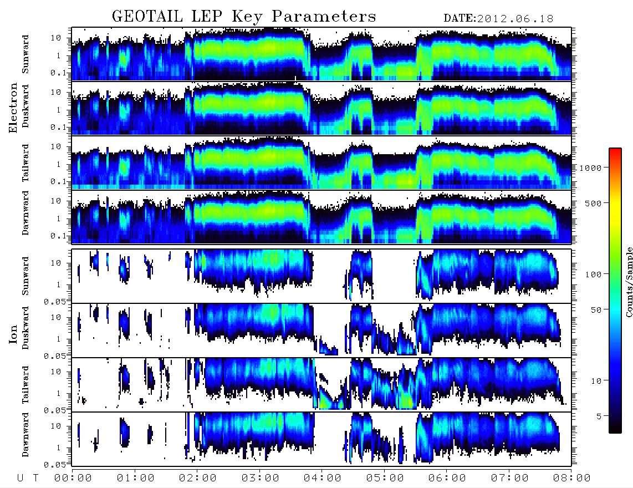Click the 06:00 time tick label
Image resolution: width=633 pixels, height=488 pixels.
point(447,479)
